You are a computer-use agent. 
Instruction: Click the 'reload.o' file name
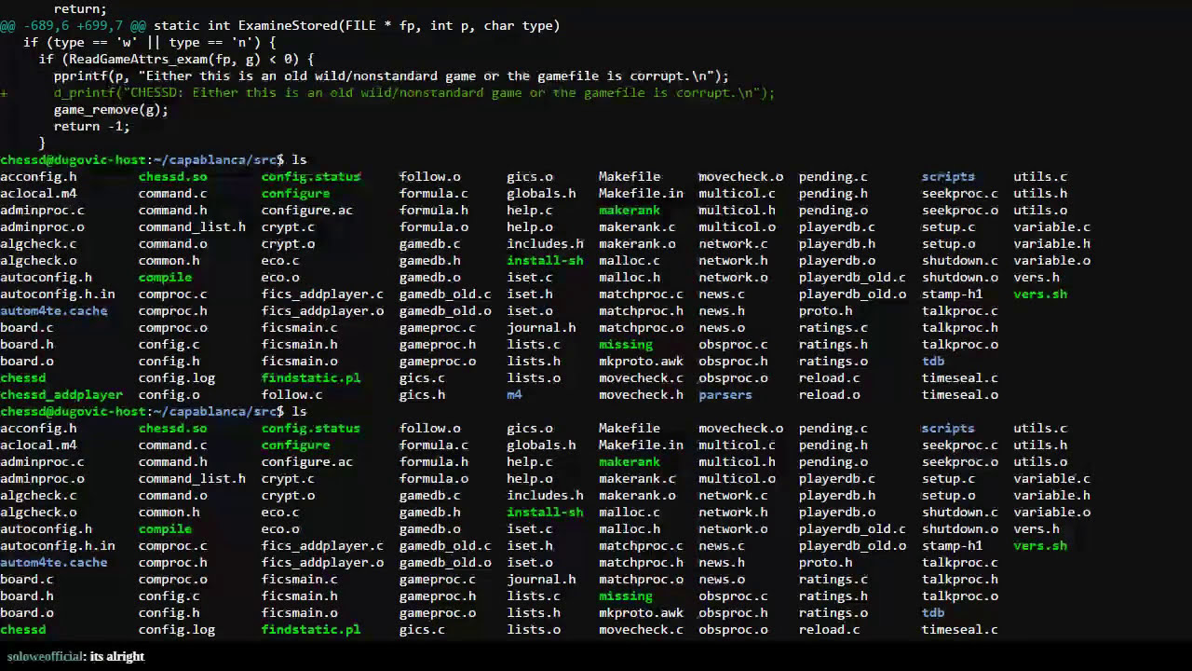pyautogui.click(x=829, y=394)
